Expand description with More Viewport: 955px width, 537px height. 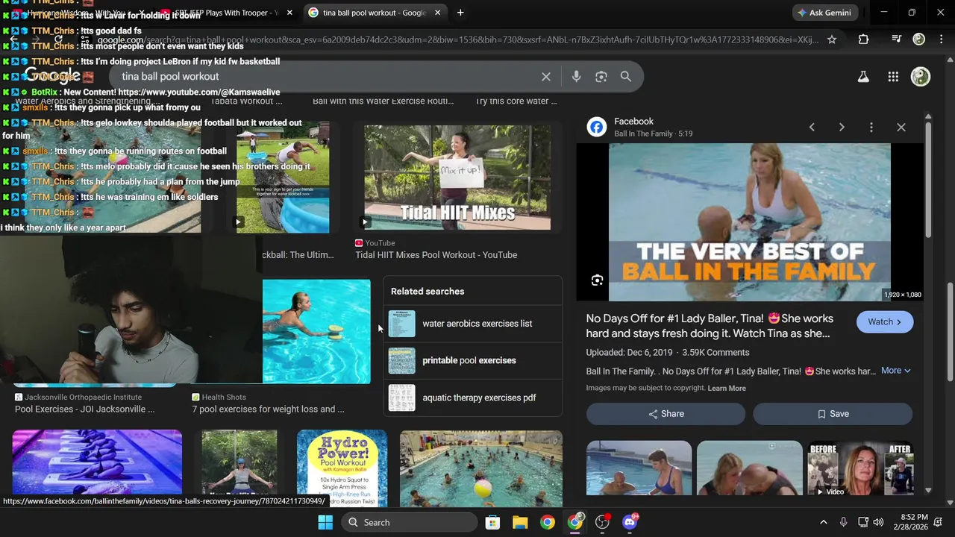[895, 371]
